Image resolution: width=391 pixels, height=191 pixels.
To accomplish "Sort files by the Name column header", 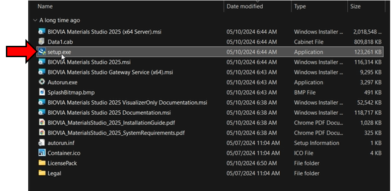I will (45, 6).
